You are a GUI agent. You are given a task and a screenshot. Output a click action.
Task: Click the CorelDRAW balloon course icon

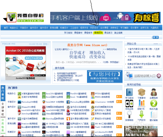point(44,102)
